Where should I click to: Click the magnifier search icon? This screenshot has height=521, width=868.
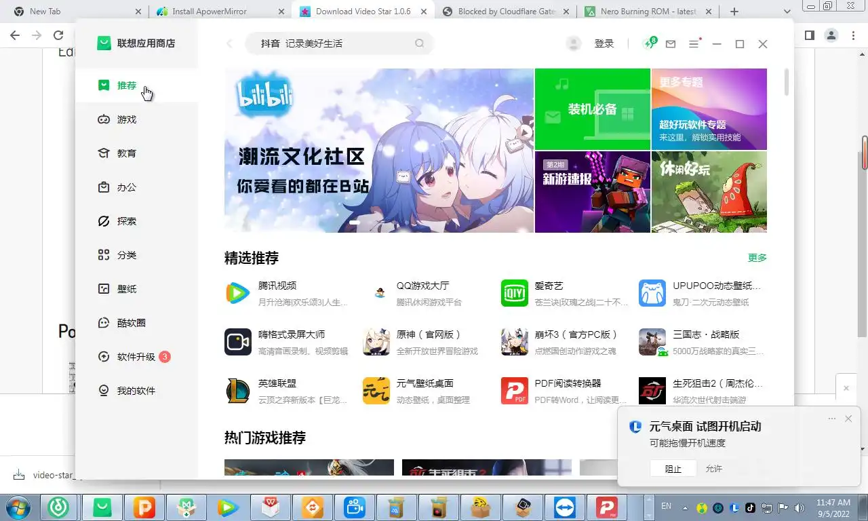click(x=420, y=43)
